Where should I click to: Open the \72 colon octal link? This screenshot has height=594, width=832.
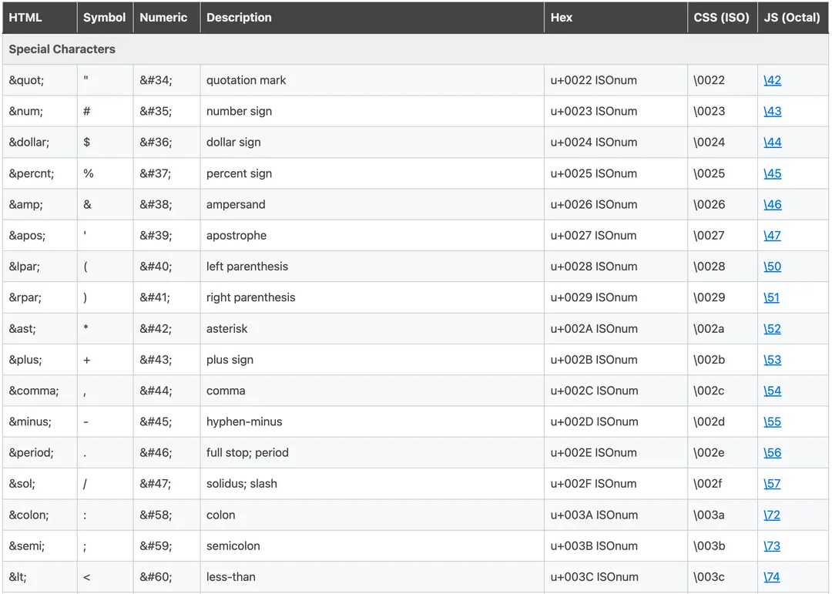pyautogui.click(x=772, y=515)
